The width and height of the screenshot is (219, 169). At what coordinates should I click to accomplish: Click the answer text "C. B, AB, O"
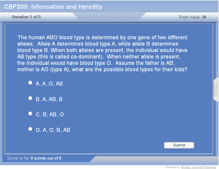click(50, 115)
